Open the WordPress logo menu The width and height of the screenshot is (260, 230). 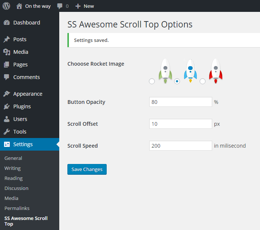(6, 6)
